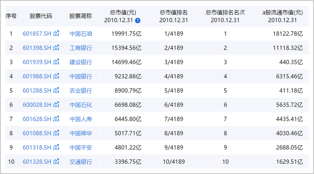Open the 工商银行 stock name link
The width and height of the screenshot is (314, 174).
pyautogui.click(x=81, y=48)
